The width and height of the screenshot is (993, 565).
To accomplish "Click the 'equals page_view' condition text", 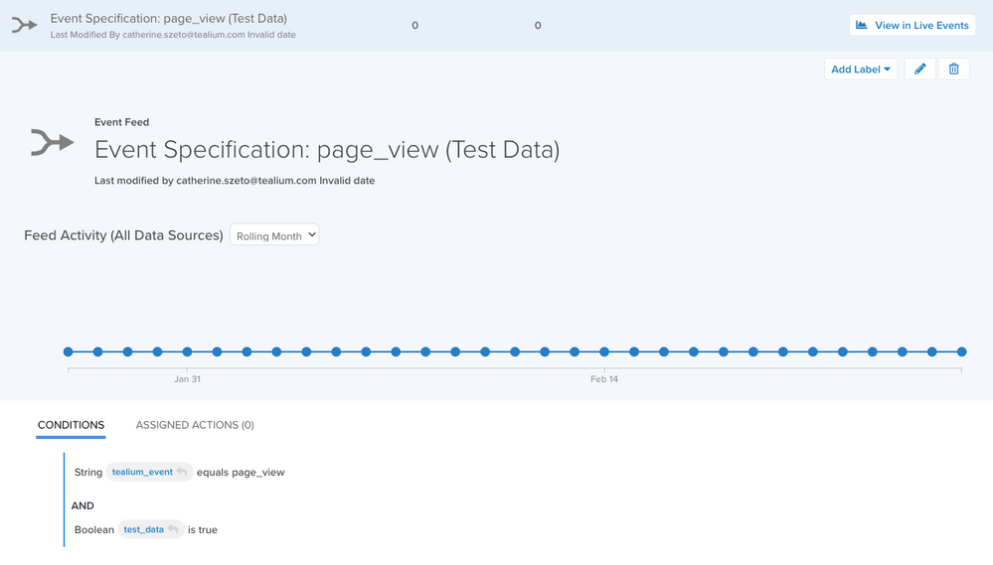I will (241, 472).
